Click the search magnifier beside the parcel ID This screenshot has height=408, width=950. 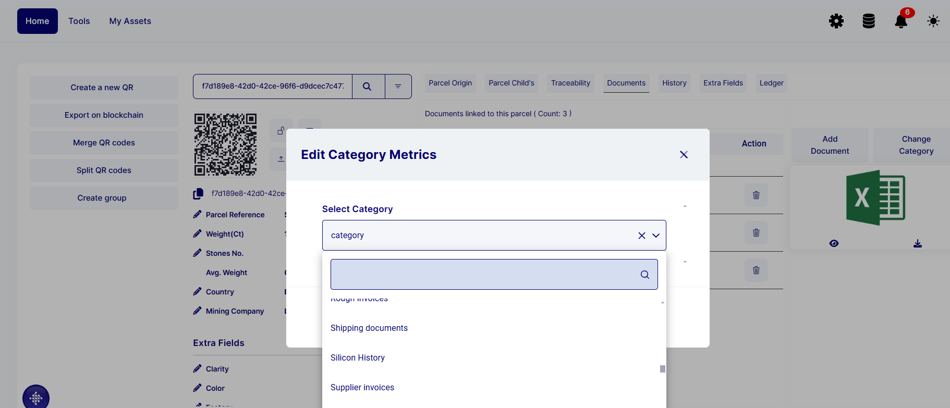pos(368,86)
